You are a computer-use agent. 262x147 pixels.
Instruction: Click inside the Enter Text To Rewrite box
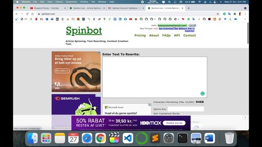pyautogui.click(x=155, y=77)
